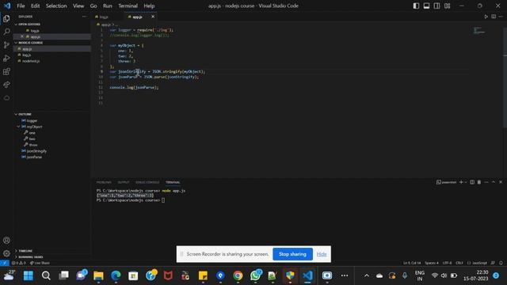The image size is (507, 285).
Task: Switch to the Output panel tab
Action: pyautogui.click(x=124, y=182)
